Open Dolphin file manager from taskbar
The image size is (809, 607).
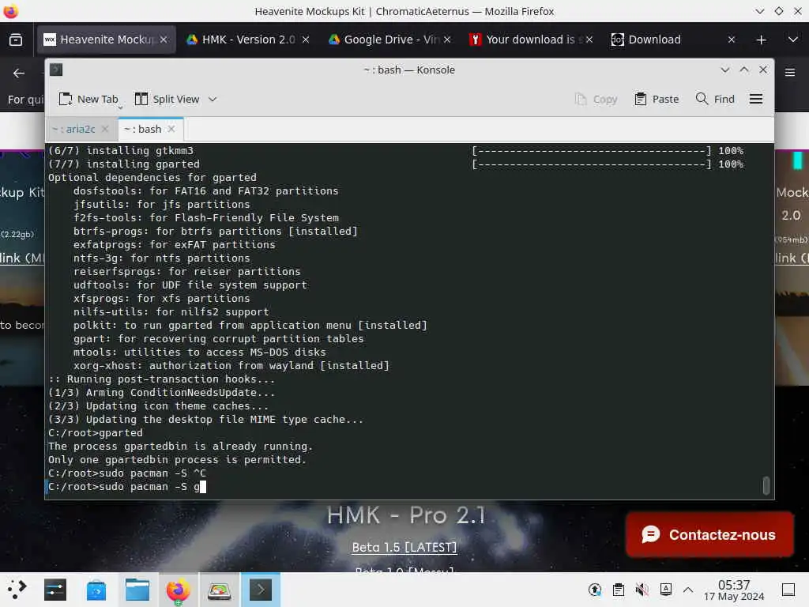pos(137,590)
